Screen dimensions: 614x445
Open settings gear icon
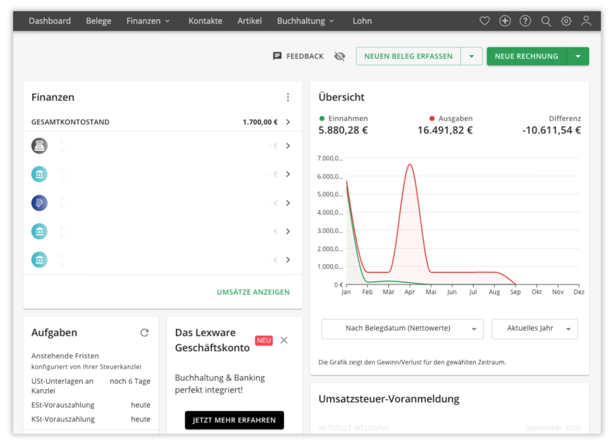[x=566, y=21]
